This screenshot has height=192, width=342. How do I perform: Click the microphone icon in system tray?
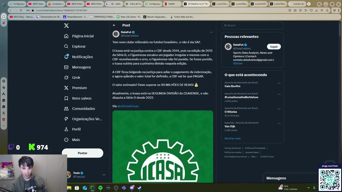[x=314, y=188]
